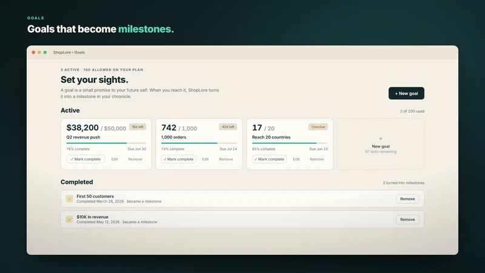Toggle checkbox for First 50 customers
The height and width of the screenshot is (273, 485).
pos(69,199)
